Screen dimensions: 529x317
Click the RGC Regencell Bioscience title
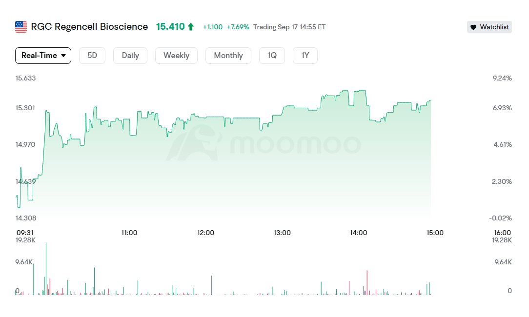coord(89,27)
